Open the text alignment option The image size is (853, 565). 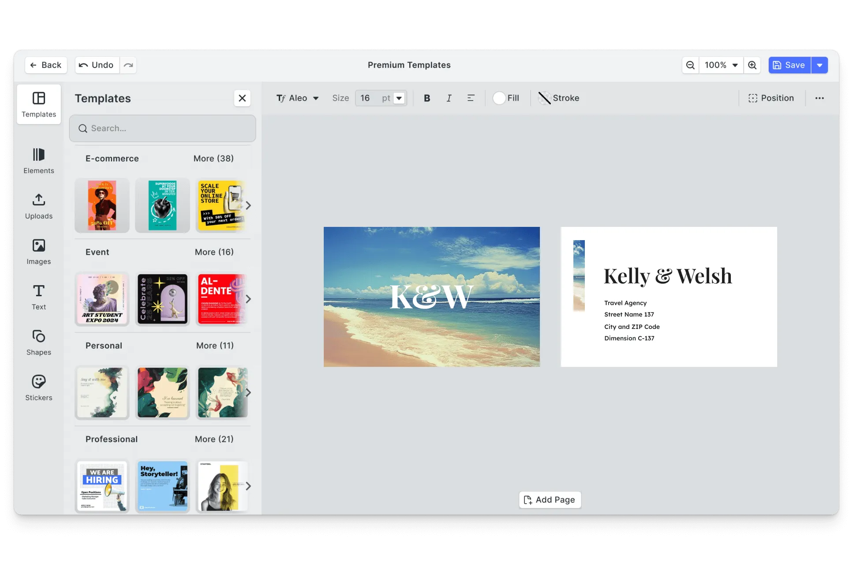[471, 98]
